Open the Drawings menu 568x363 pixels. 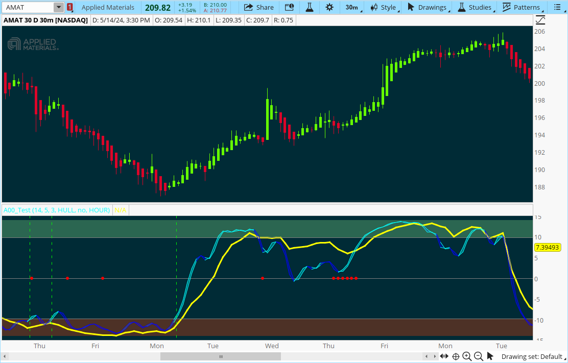coord(429,7)
